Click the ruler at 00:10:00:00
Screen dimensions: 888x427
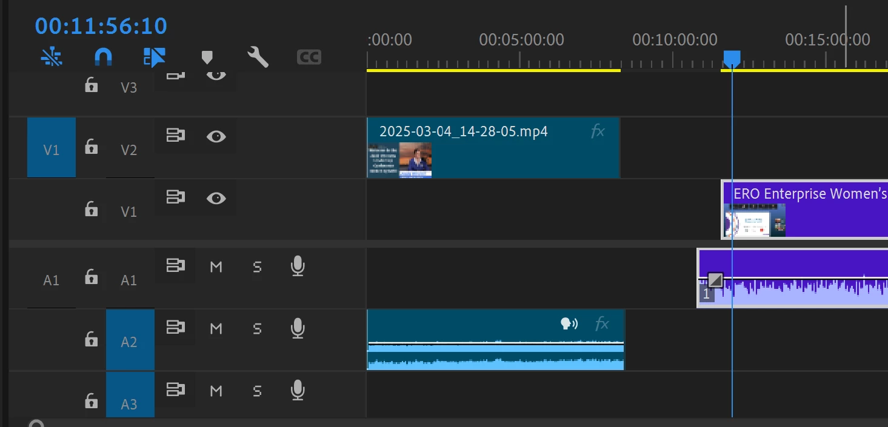(675, 40)
